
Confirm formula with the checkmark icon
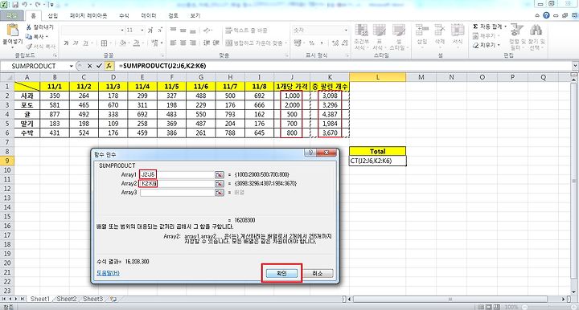99,66
